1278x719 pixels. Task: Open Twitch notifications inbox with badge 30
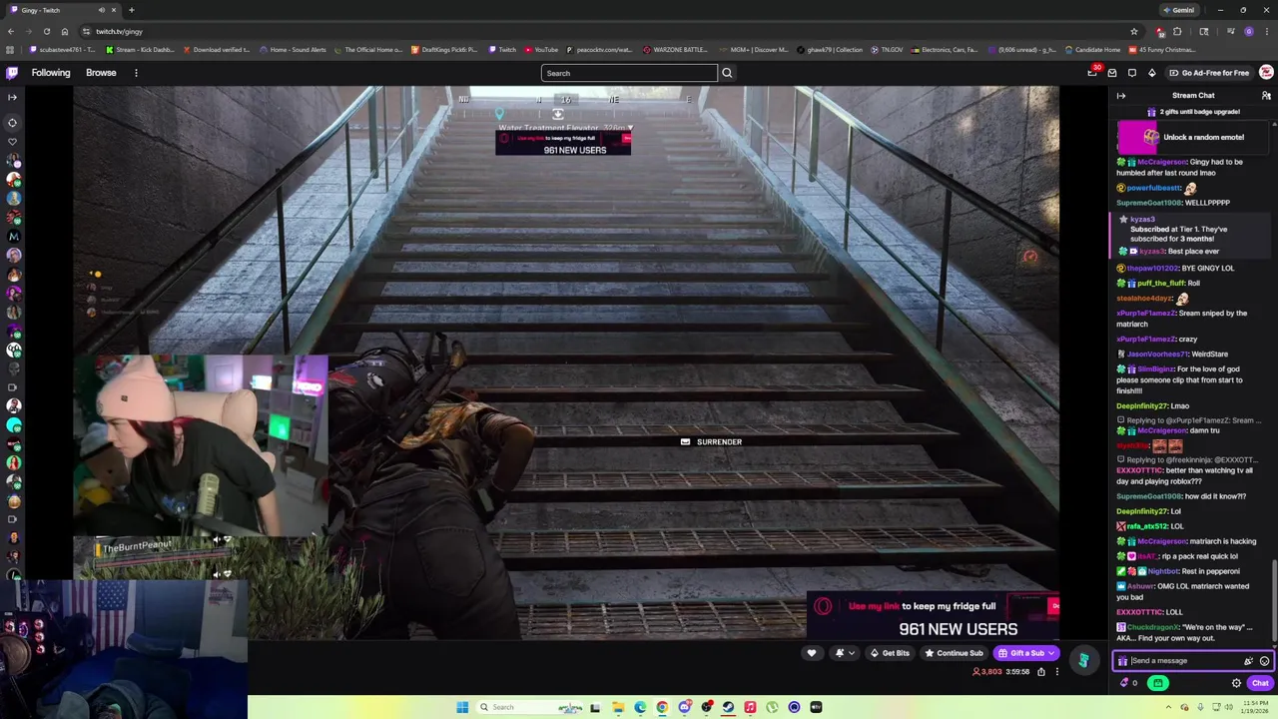coord(1092,72)
